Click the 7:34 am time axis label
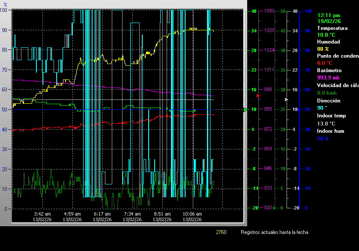 pos(132,214)
